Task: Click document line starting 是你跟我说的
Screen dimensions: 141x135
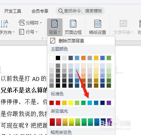Action: click(x=24, y=114)
